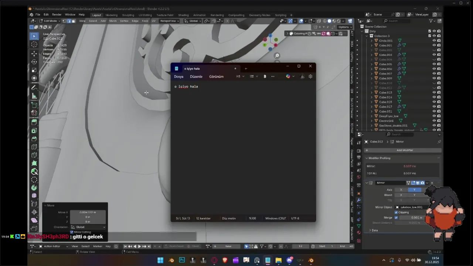Open Mesh menu in viewport header

point(113,21)
